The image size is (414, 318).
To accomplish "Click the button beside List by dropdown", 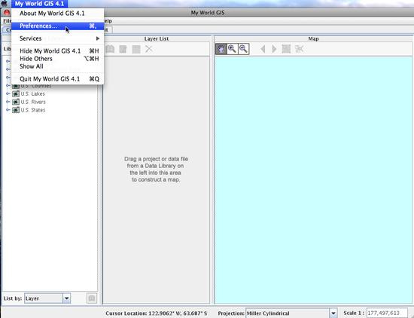I will click(x=92, y=298).
